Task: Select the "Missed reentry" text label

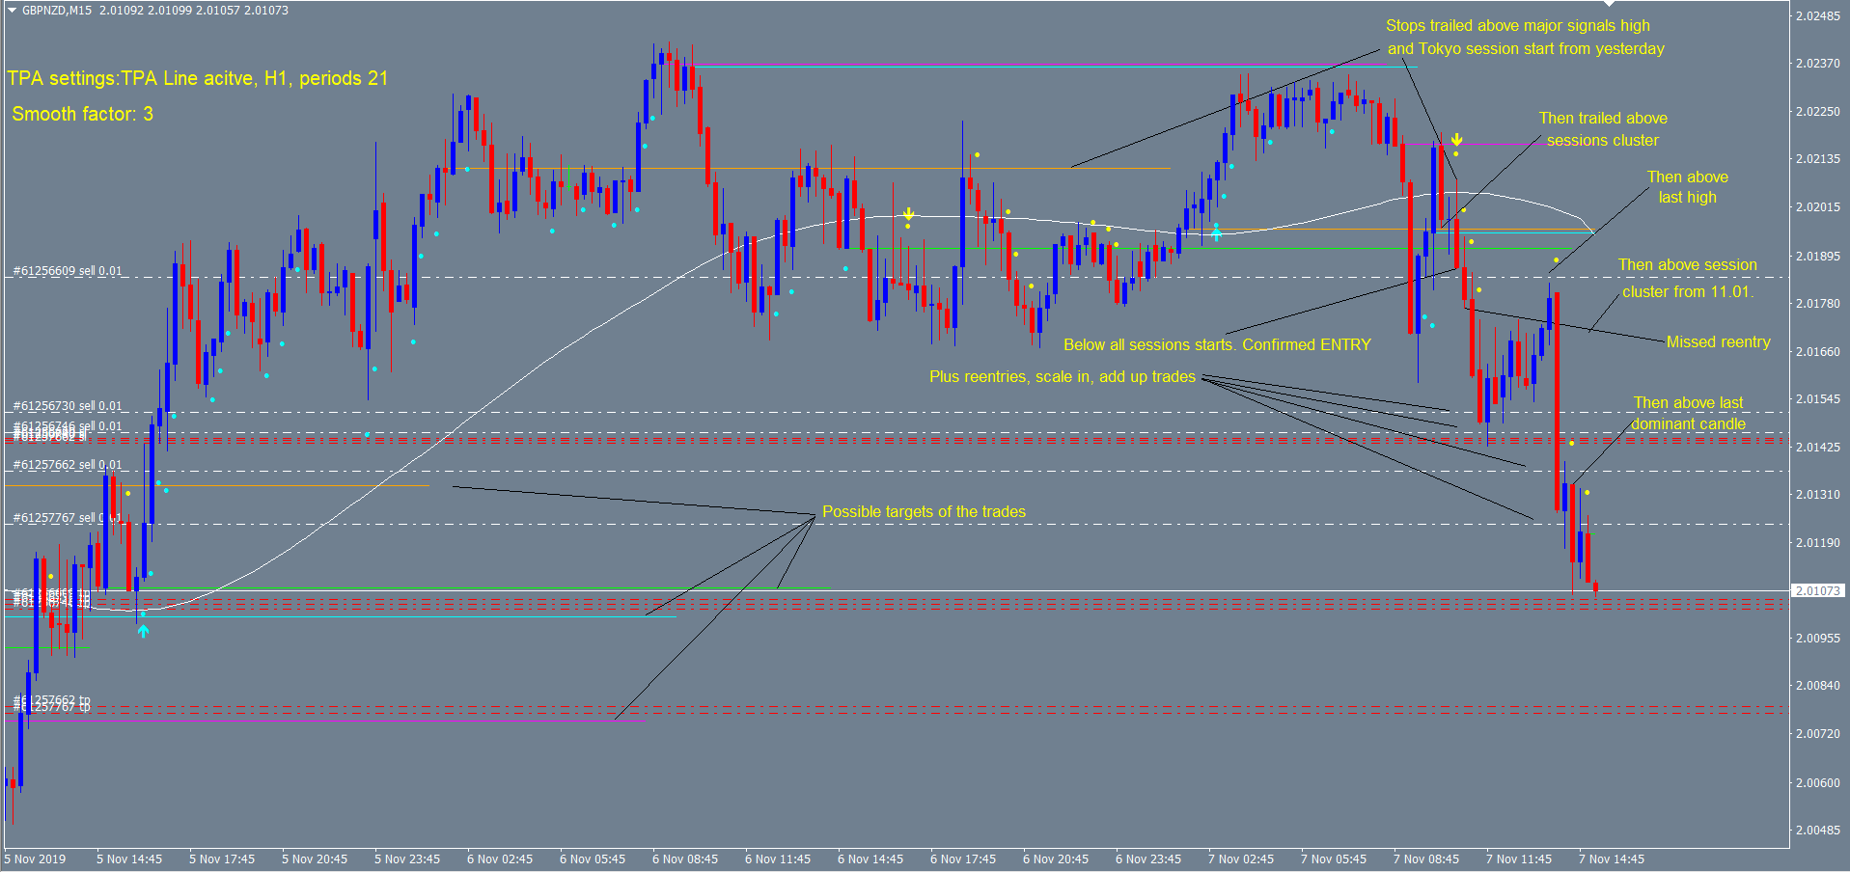Action: point(1718,341)
